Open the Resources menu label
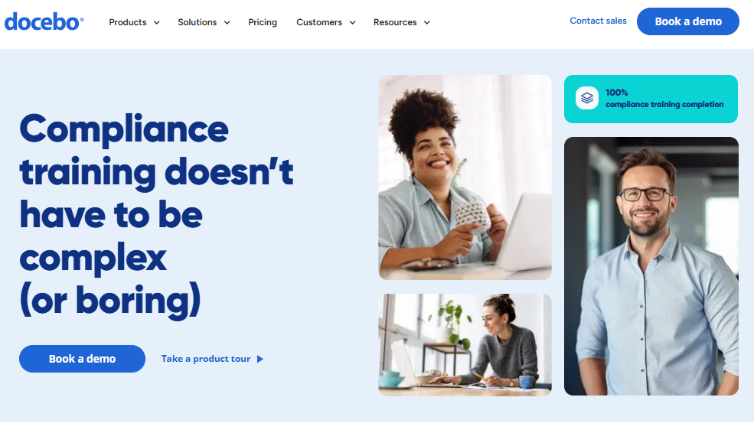This screenshot has width=754, height=433. click(395, 22)
